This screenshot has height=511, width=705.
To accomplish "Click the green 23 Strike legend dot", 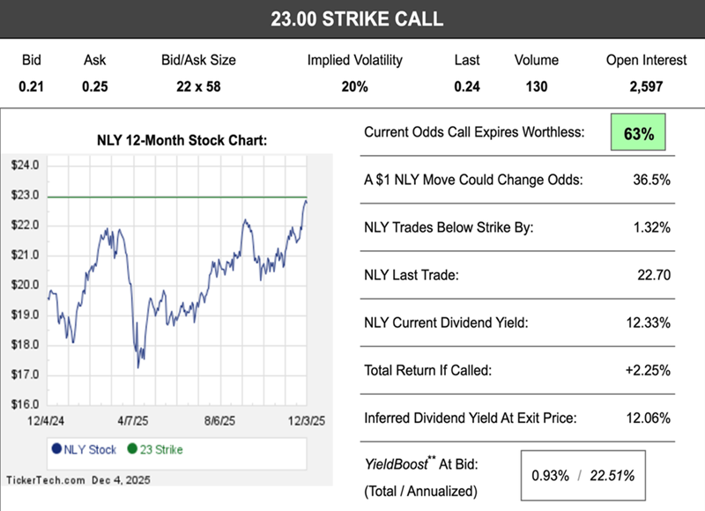I will [132, 449].
